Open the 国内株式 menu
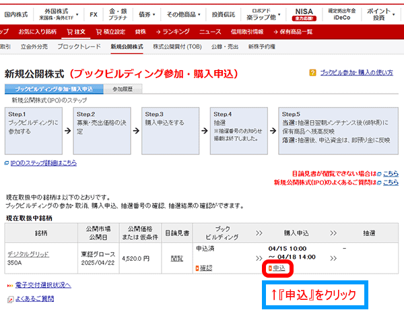The height and width of the screenshot is (310, 404). pyautogui.click(x=16, y=14)
